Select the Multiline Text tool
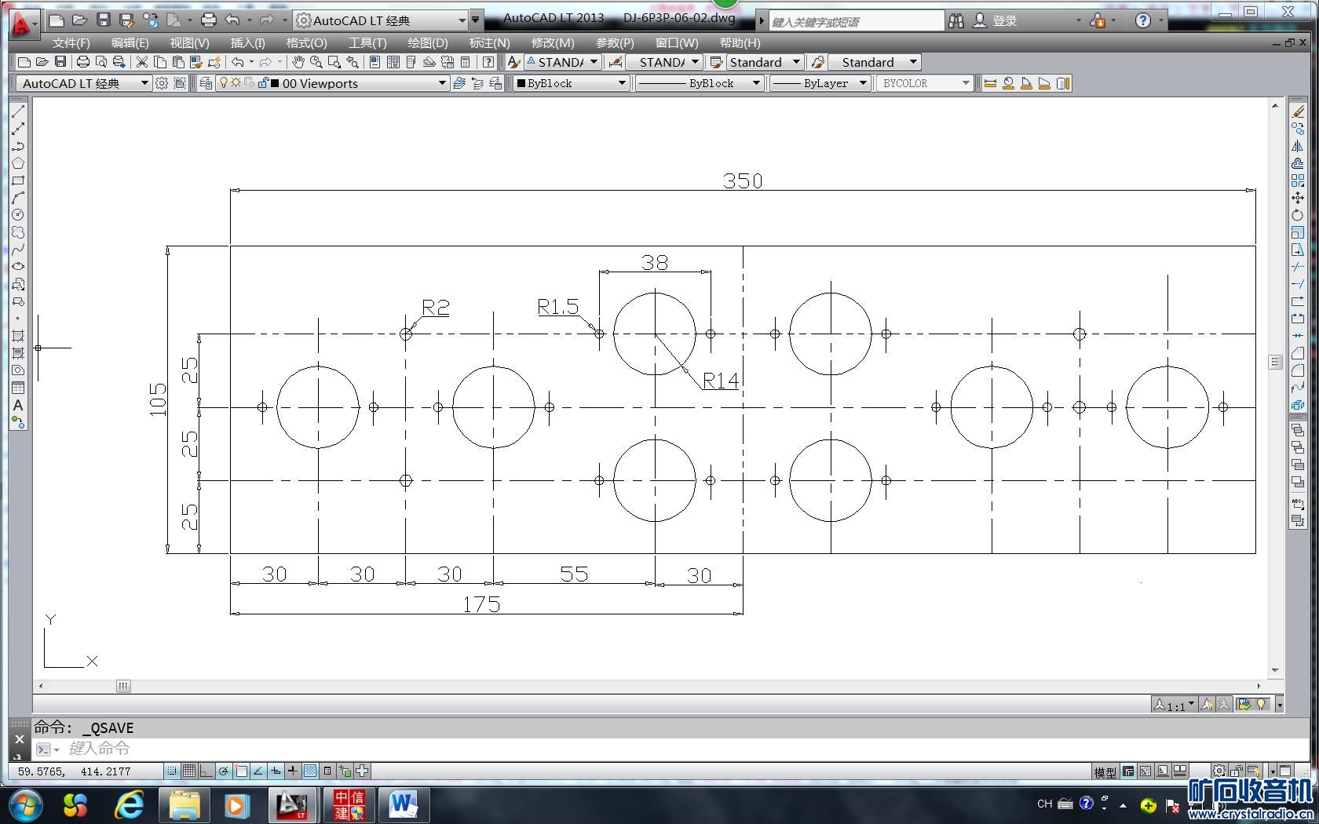The height and width of the screenshot is (824, 1319). coord(18,405)
